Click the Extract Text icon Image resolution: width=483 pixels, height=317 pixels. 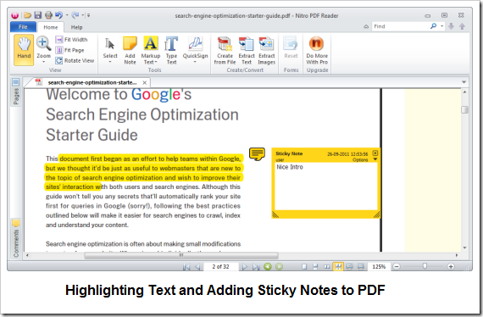(x=247, y=50)
